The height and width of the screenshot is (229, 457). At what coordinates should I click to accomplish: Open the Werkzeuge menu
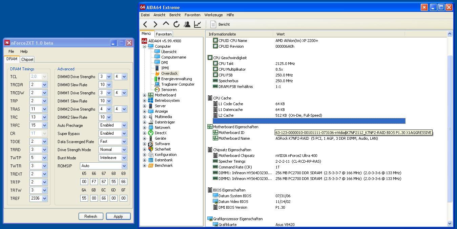(214, 15)
